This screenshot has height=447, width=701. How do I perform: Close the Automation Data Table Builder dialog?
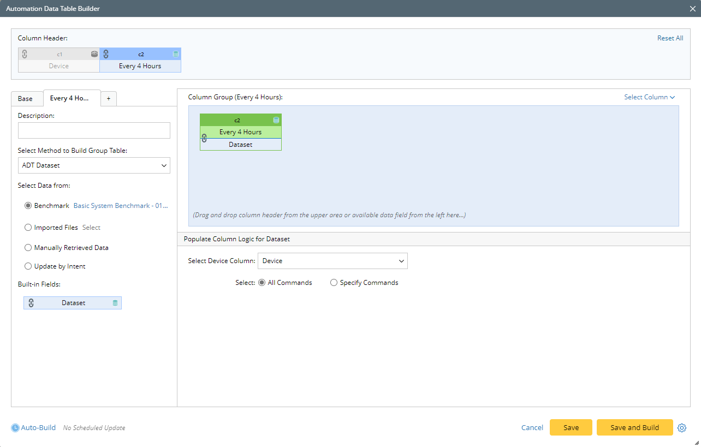point(692,9)
